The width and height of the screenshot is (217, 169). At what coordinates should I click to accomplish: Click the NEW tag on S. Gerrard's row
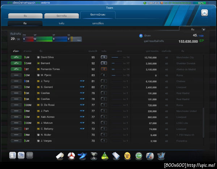tap(82, 87)
